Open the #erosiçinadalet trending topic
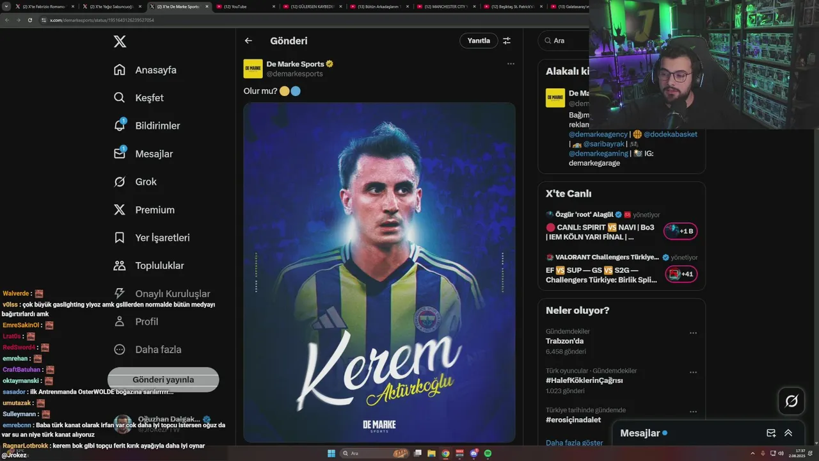 pyautogui.click(x=573, y=420)
